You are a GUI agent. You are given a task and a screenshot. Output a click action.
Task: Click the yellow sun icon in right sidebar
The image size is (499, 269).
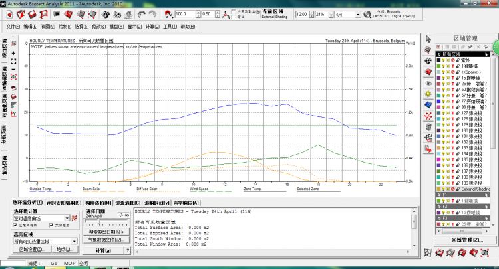coord(428,94)
